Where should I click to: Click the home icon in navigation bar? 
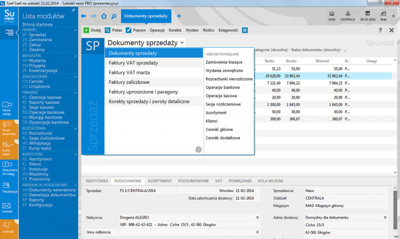pyautogui.click(x=103, y=16)
